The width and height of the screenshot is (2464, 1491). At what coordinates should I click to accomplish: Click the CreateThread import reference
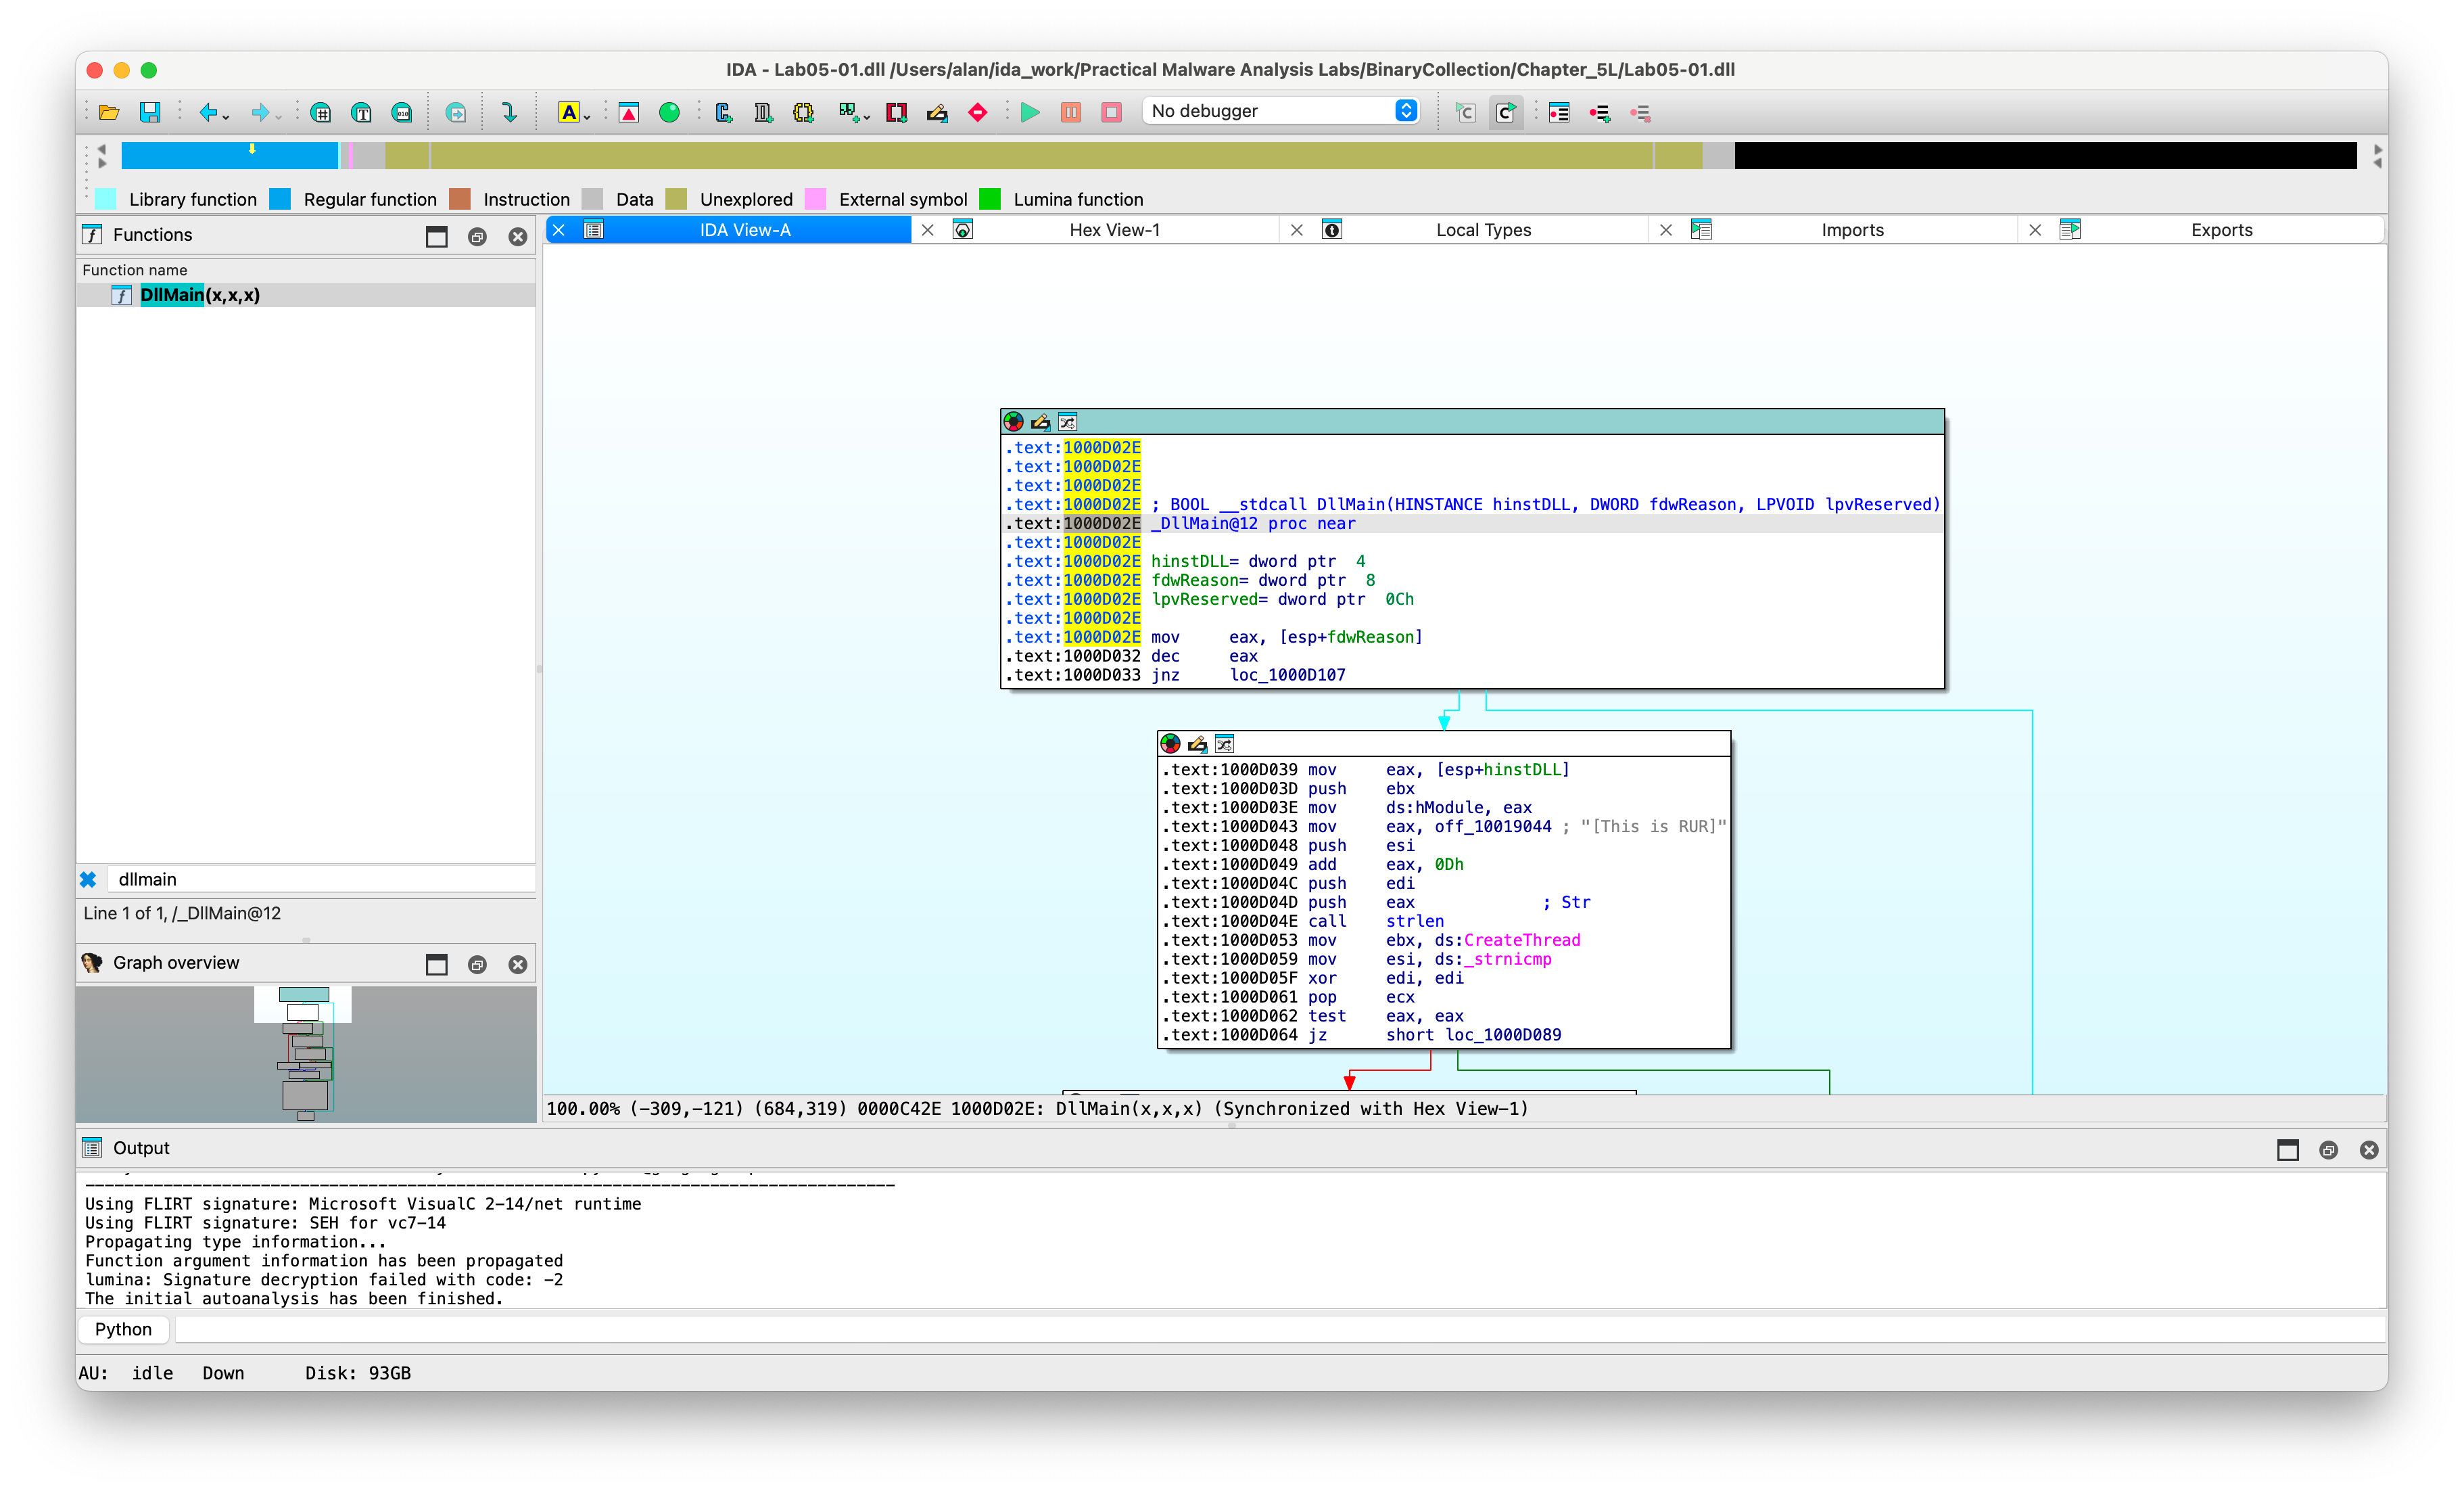pyautogui.click(x=1522, y=940)
